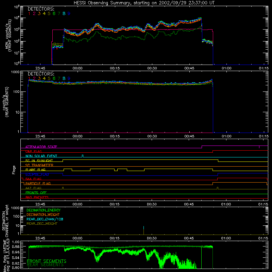The width and height of the screenshot is (272, 272).
Task: Click the decimation spike near 00:27
Action: pyautogui.click(x=143, y=230)
